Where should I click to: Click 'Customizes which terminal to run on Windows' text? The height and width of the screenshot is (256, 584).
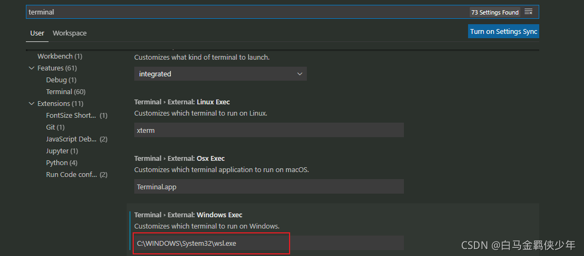(x=207, y=226)
